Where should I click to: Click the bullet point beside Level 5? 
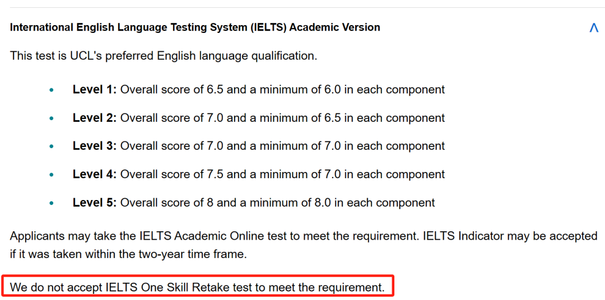[52, 203]
